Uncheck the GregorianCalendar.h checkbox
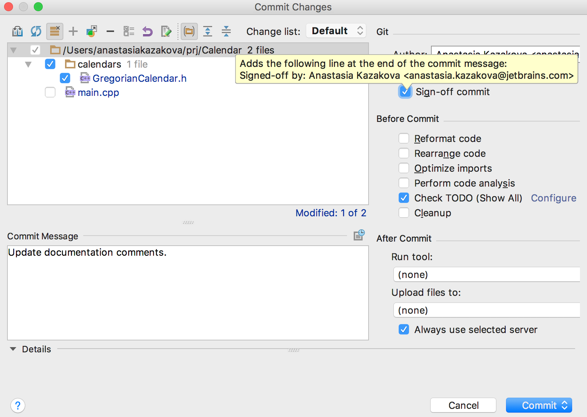The height and width of the screenshot is (417, 587). 65,78
